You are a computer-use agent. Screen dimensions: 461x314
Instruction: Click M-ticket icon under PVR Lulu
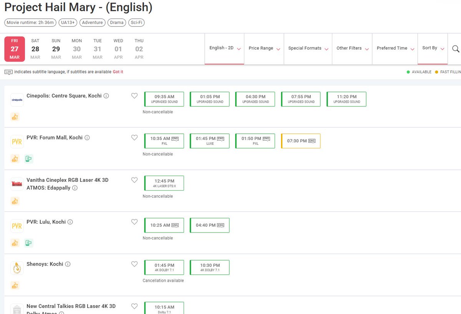pyautogui.click(x=28, y=243)
